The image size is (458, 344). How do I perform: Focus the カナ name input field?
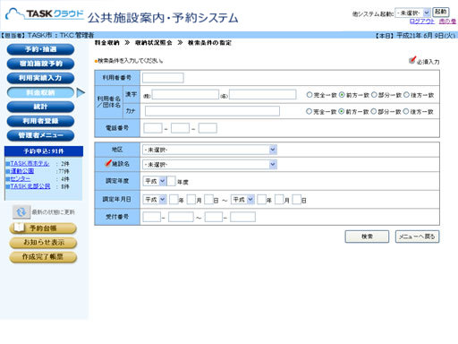tap(212, 111)
